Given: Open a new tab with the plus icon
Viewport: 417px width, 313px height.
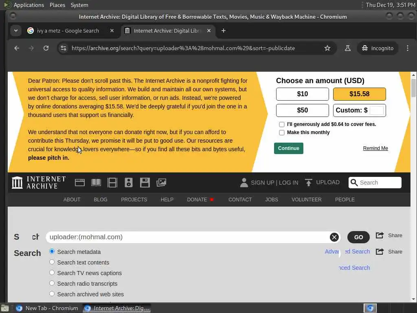Looking at the screenshot, I should pyautogui.click(x=224, y=31).
